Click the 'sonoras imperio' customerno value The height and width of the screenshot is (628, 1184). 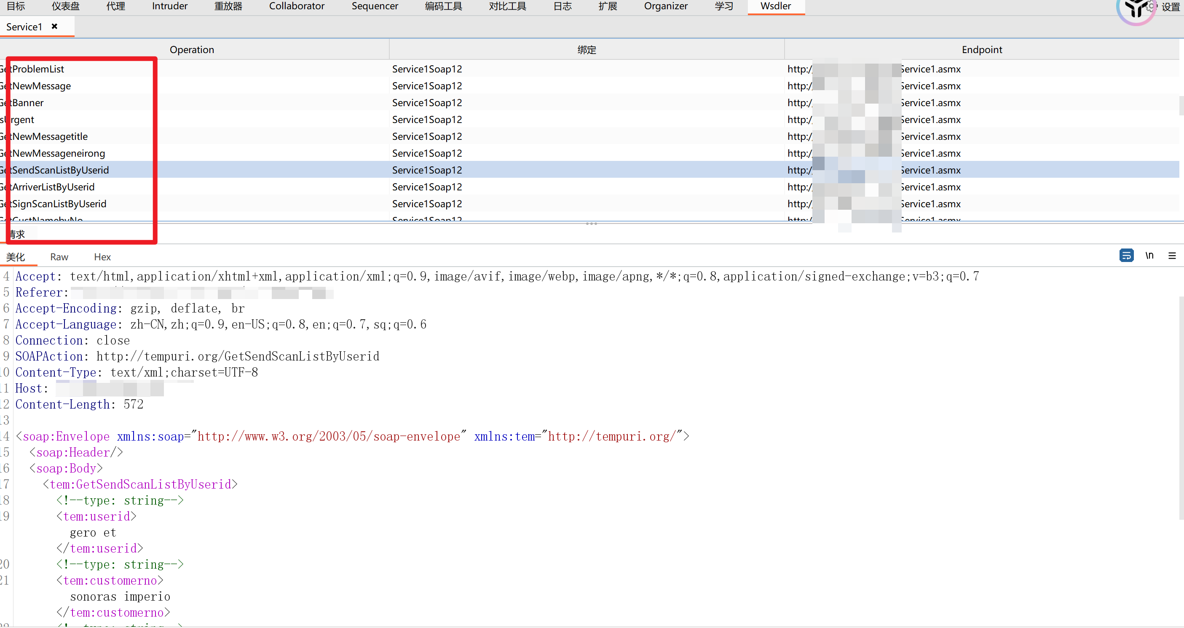[x=120, y=596]
